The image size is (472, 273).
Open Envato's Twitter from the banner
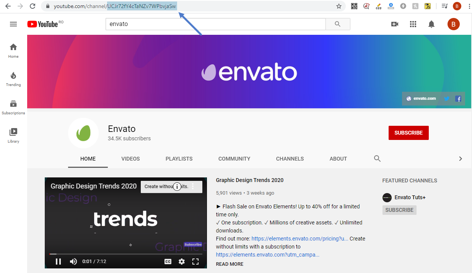click(446, 99)
